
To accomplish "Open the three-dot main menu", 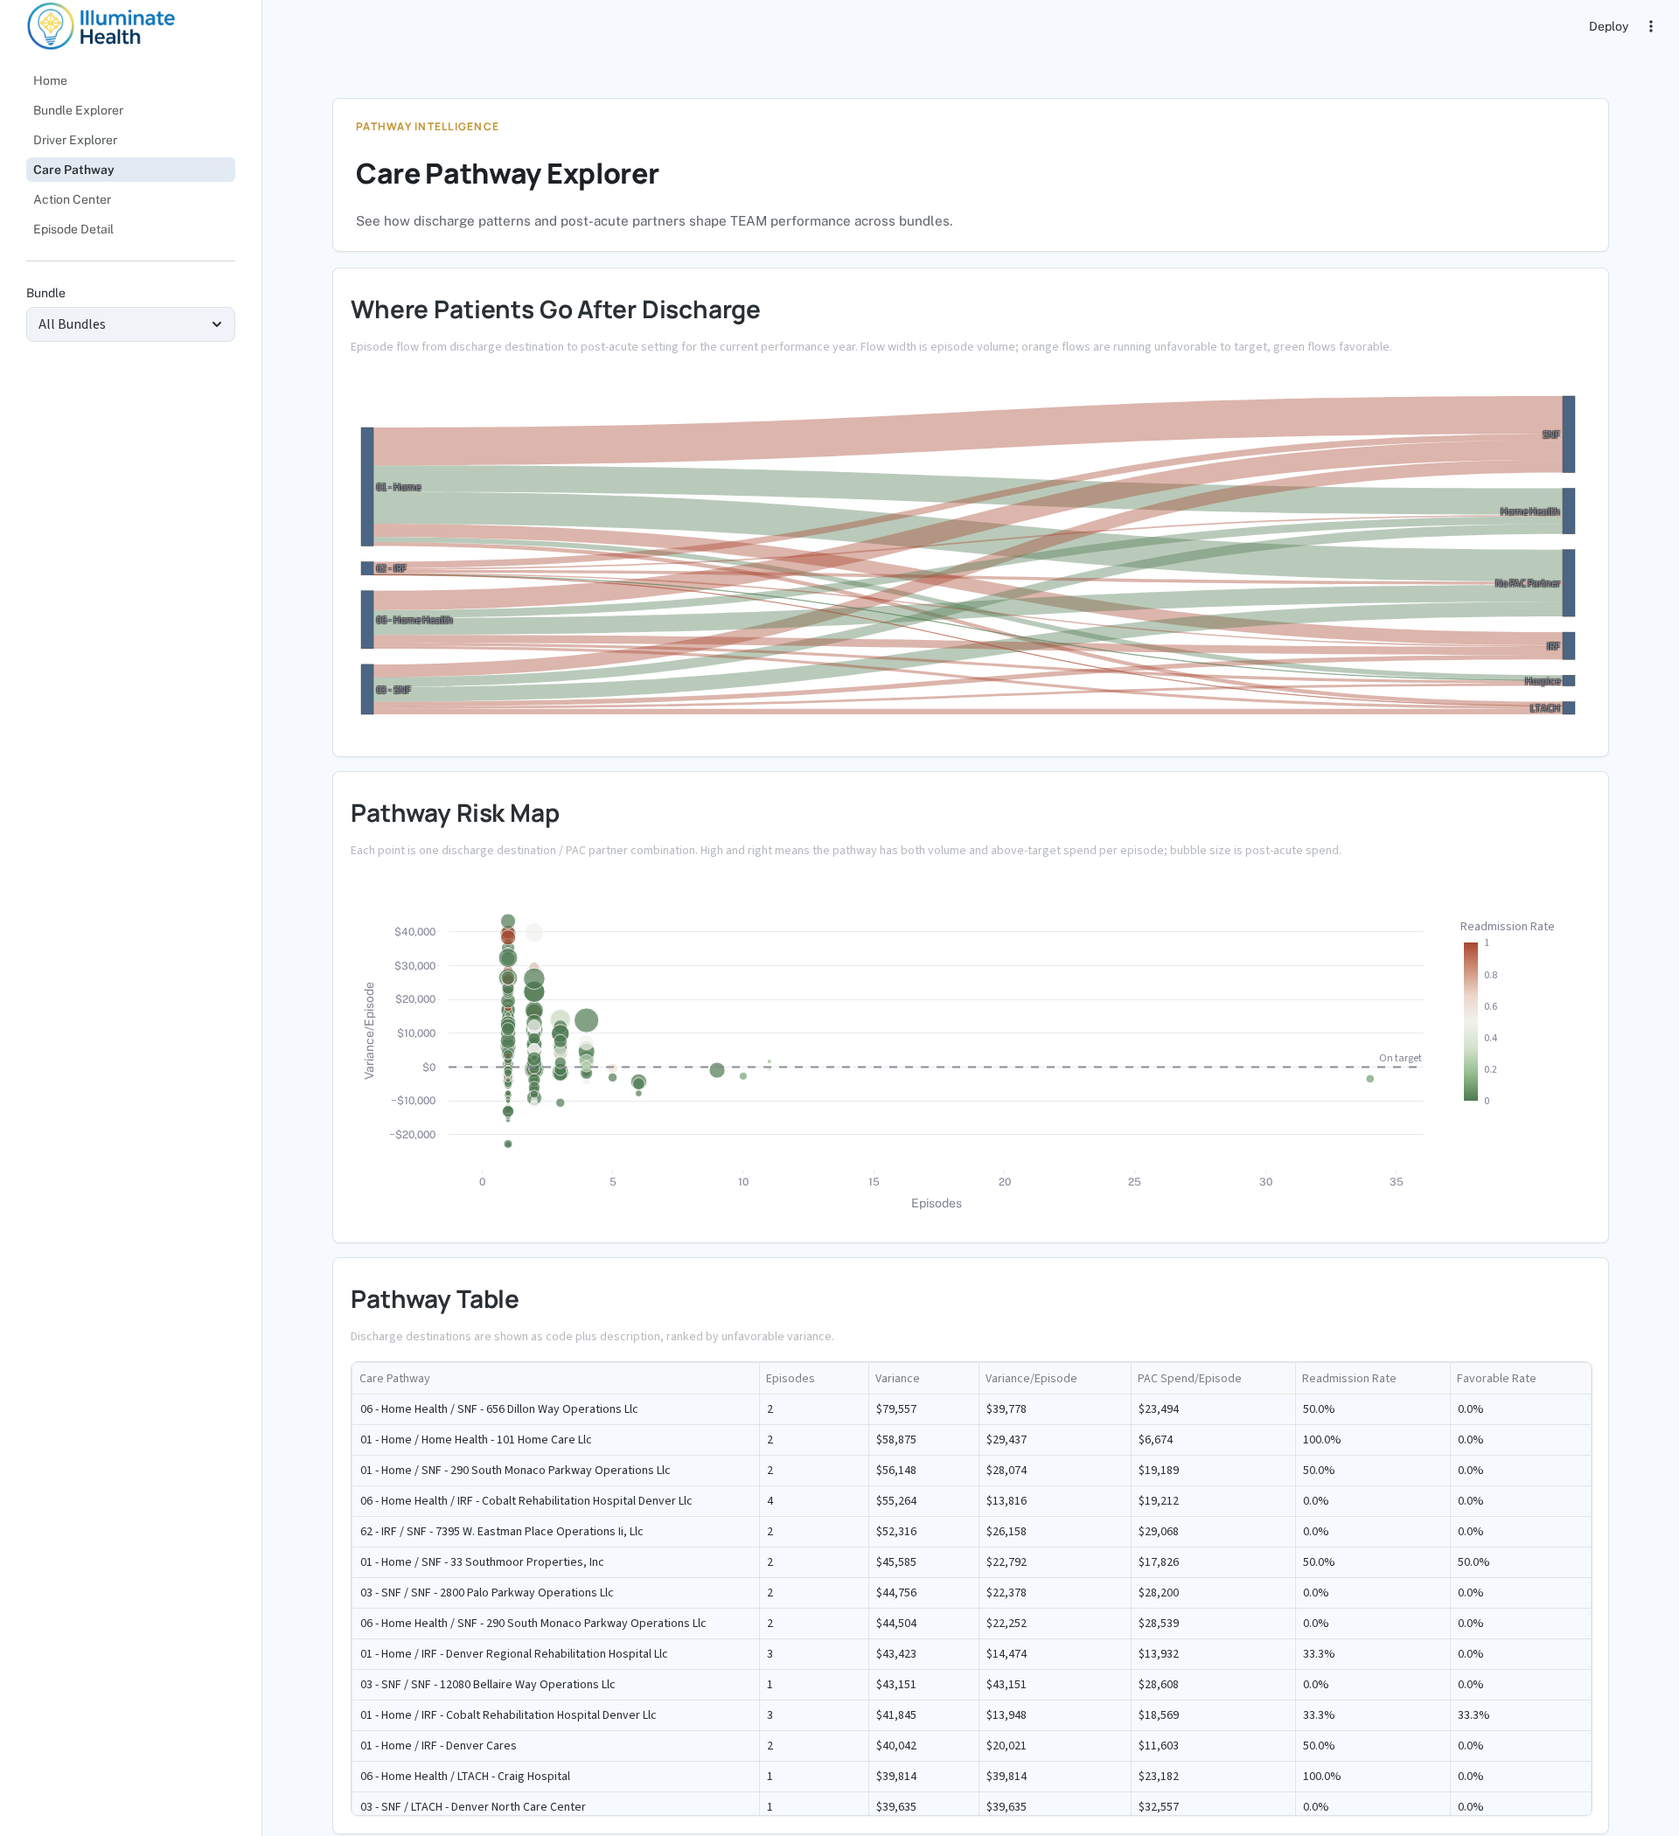I will tap(1650, 26).
